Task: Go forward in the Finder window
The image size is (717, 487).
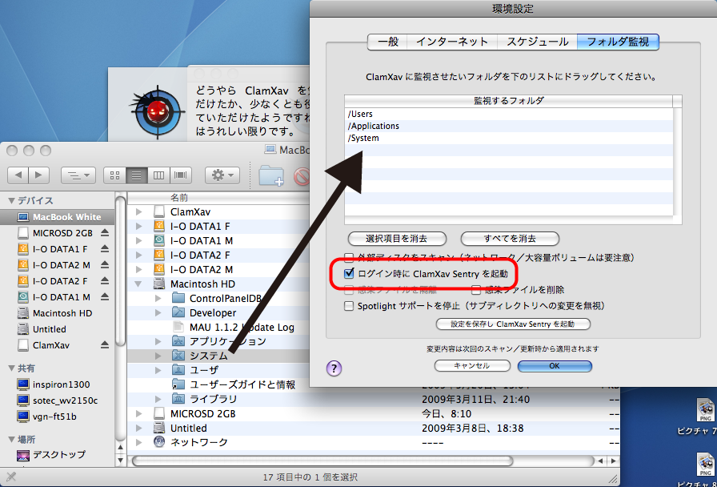Action: (39, 175)
